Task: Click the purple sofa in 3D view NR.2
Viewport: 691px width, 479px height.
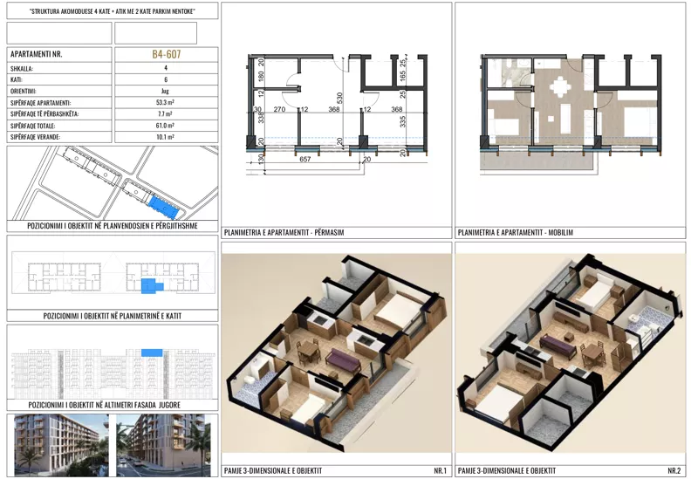Action: [x=558, y=346]
